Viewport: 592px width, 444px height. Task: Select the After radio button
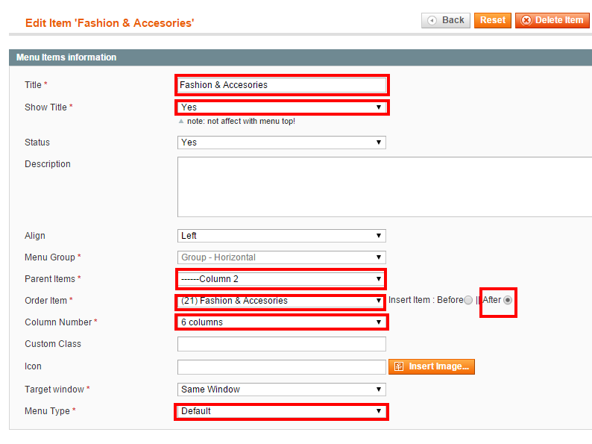pyautogui.click(x=508, y=300)
